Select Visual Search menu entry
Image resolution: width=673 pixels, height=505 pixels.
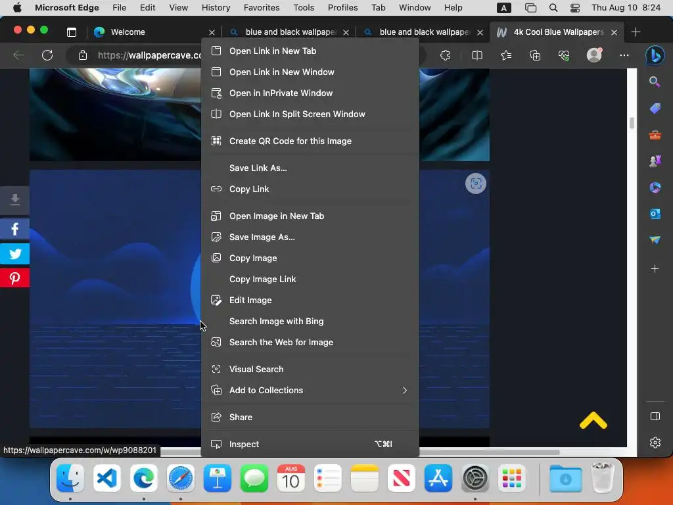[310, 370]
